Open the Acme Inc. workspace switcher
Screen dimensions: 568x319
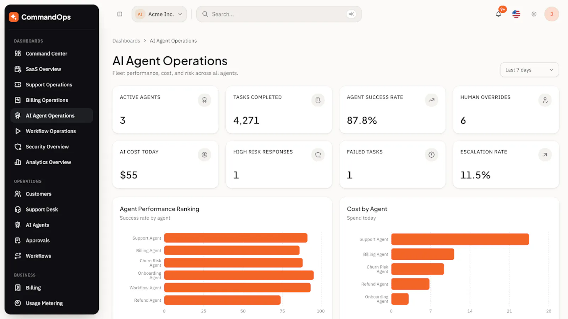point(159,14)
